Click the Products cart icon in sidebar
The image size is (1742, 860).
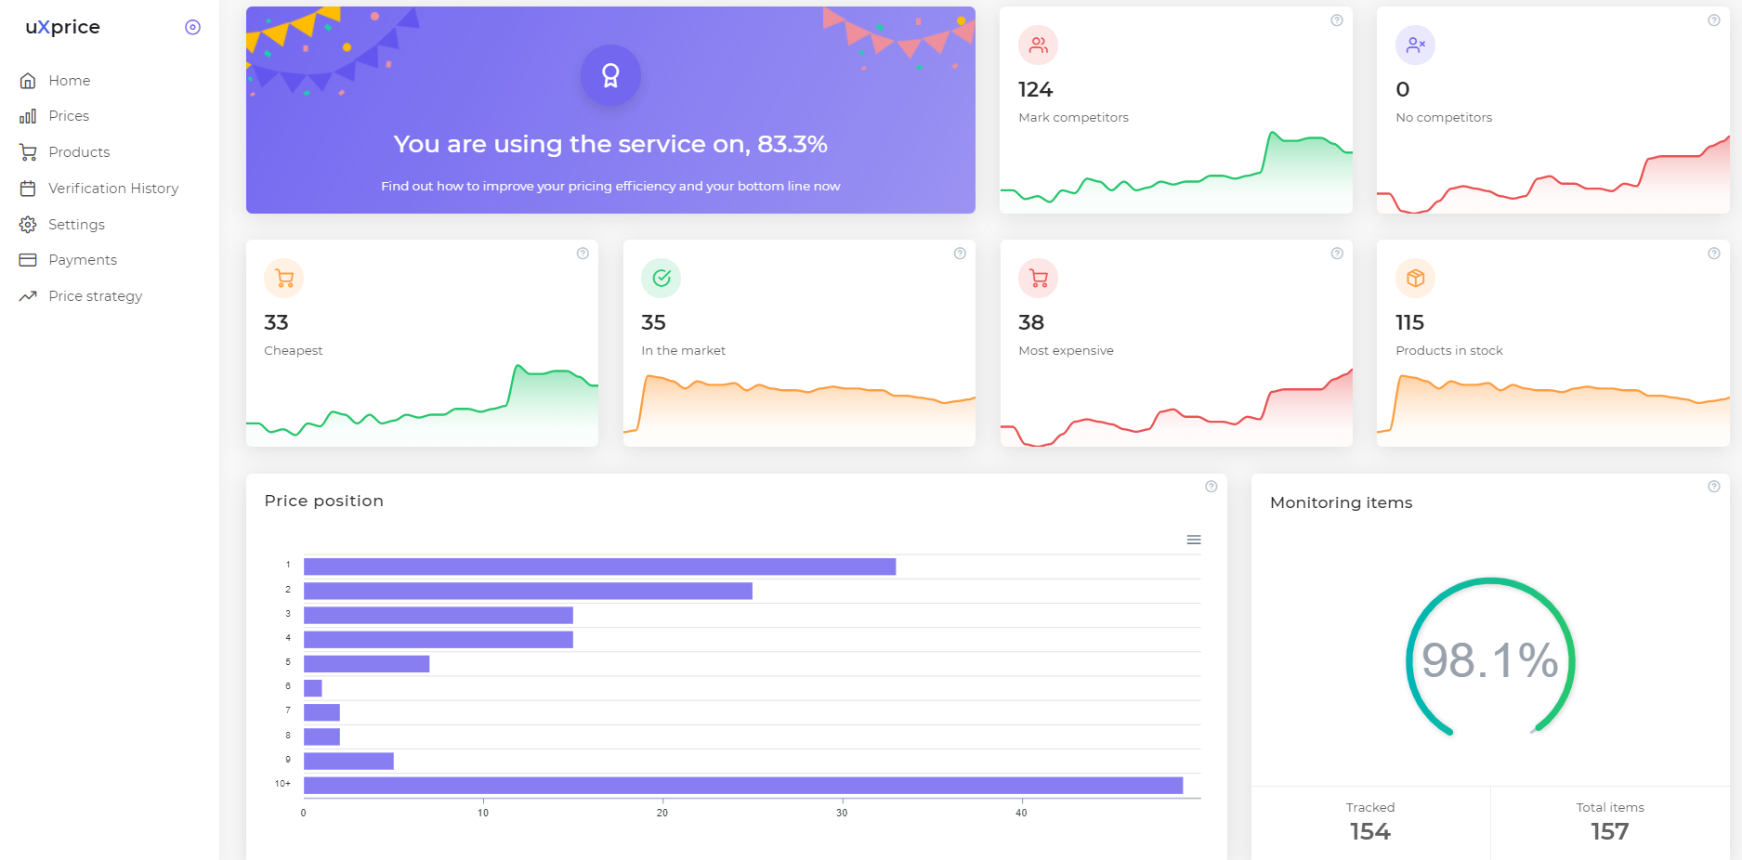tap(28, 152)
